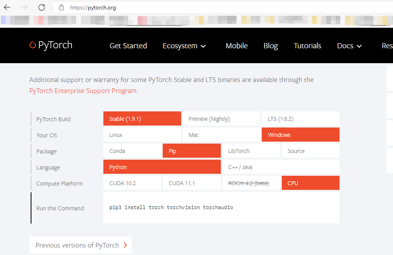The image size is (393, 255).
Task: Open the partially visible Resources menu
Action: 387,46
